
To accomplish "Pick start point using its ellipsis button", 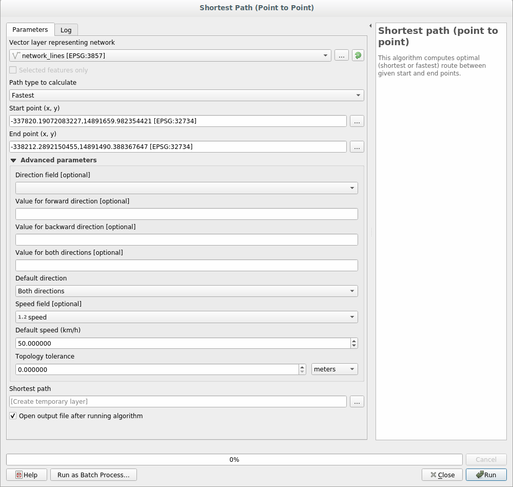I will [x=357, y=121].
